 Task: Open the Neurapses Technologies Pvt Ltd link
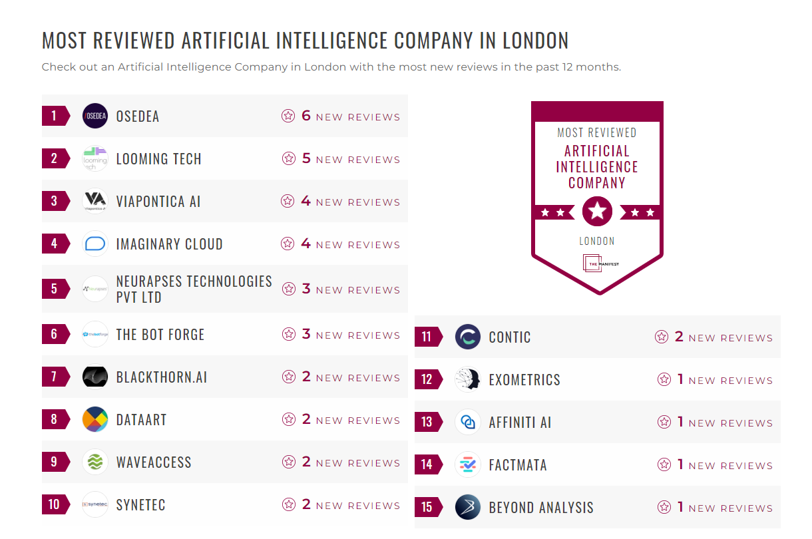[194, 289]
